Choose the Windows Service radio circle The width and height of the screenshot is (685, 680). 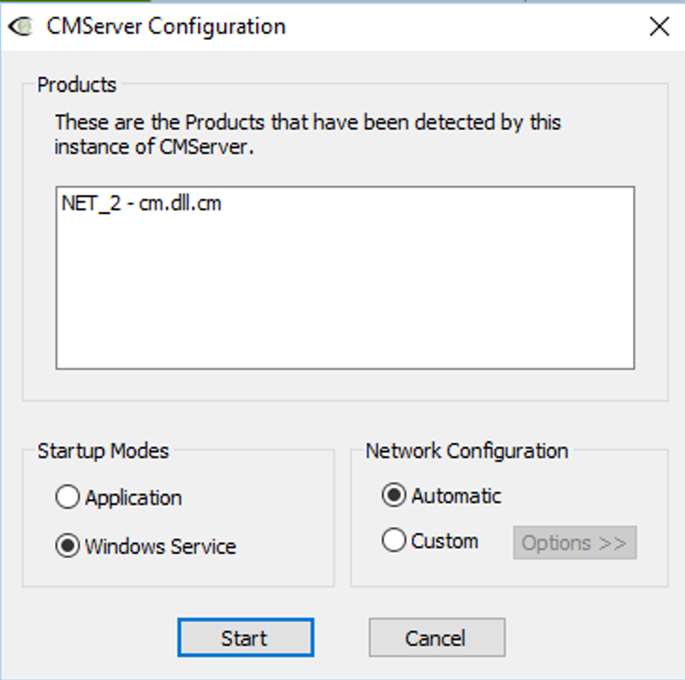67,546
